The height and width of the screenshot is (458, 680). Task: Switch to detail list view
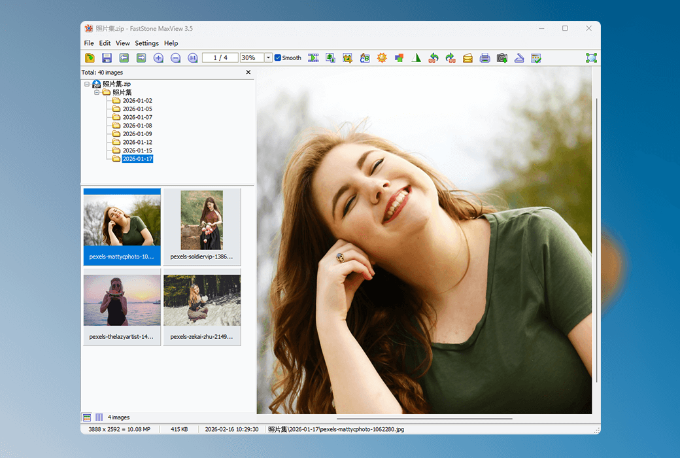(x=99, y=417)
